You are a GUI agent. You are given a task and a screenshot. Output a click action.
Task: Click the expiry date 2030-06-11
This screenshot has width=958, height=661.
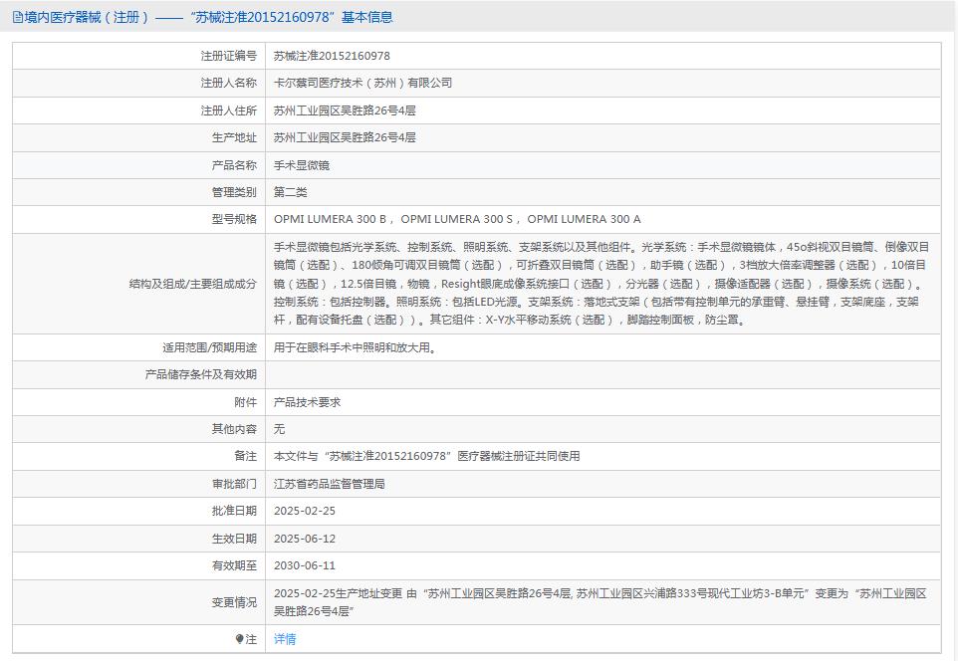pyautogui.click(x=305, y=565)
